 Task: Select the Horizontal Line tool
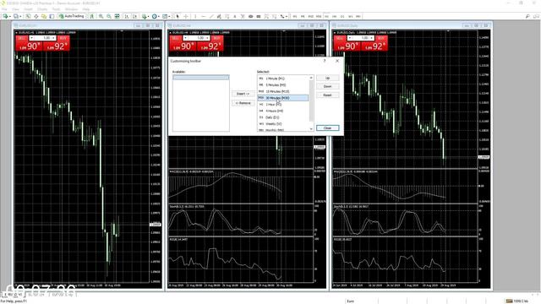coord(203,16)
